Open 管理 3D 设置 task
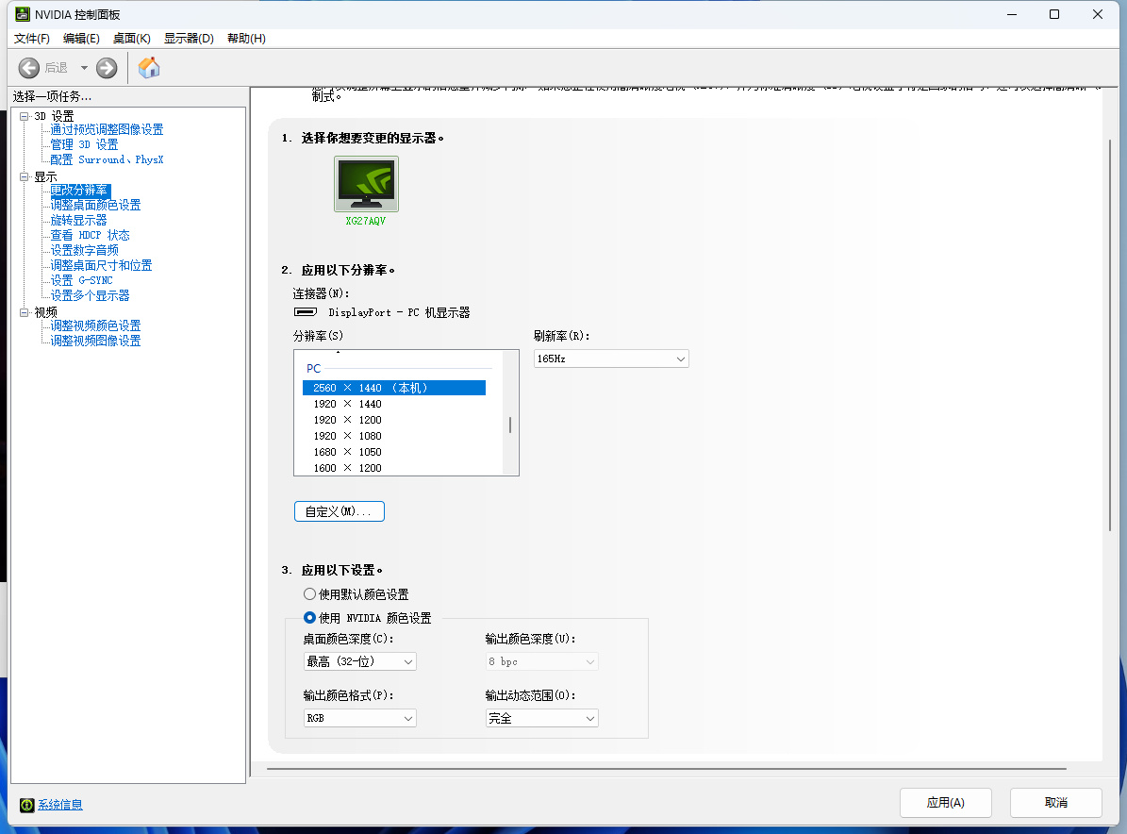This screenshot has width=1127, height=834. [84, 144]
